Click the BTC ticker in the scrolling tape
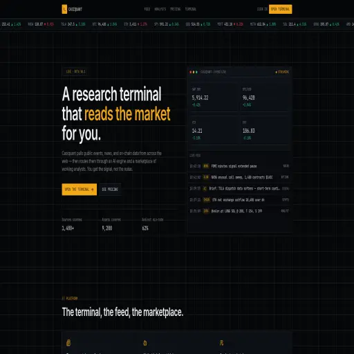The width and height of the screenshot is (354, 354). pos(104,24)
